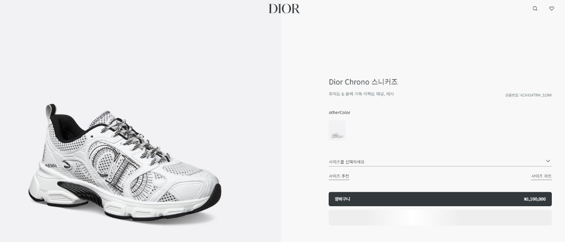Expand the size selector chevron arrow
Image resolution: width=565 pixels, height=242 pixels.
coord(548,161)
